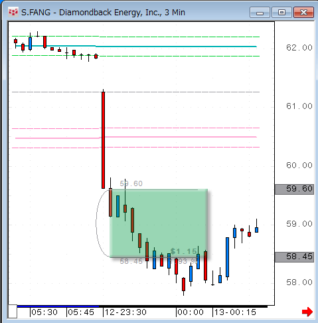Screen dimensions: 318x323
Task: Click the 61.00 price axis label
Action: 299,106
